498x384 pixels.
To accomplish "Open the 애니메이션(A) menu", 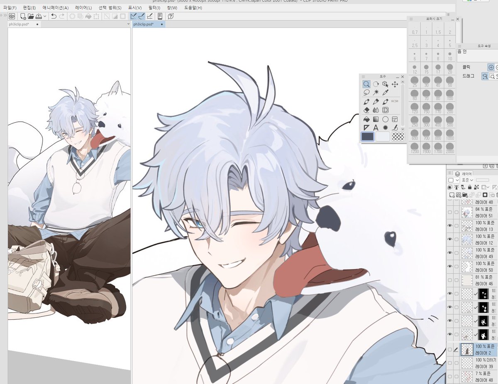I will 56,7.
